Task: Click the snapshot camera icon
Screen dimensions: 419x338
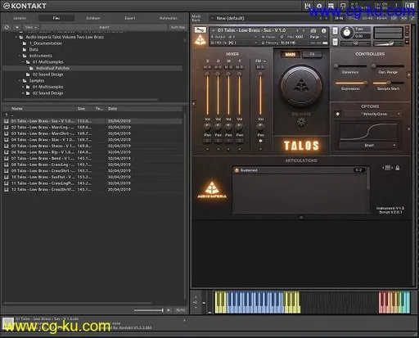Action: coord(313,30)
